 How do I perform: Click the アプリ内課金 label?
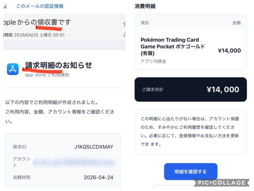153,61
